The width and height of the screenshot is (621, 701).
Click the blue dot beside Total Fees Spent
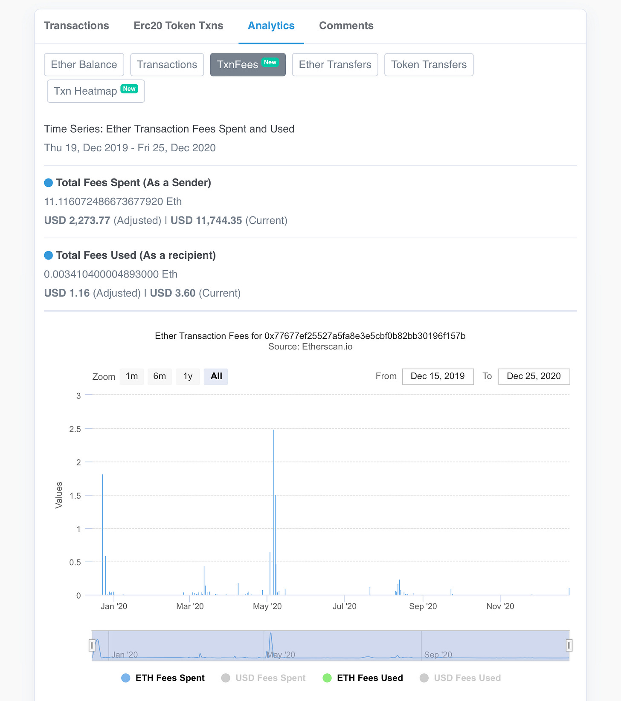[x=49, y=183]
